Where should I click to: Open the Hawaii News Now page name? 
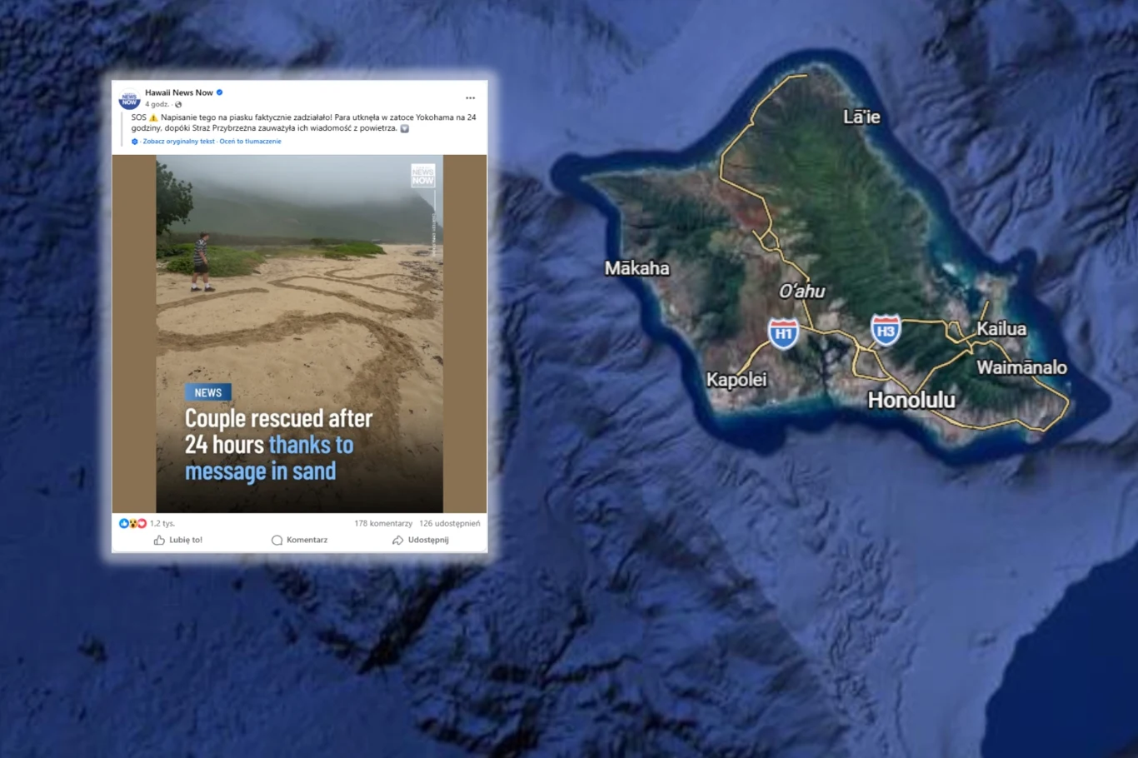click(178, 92)
